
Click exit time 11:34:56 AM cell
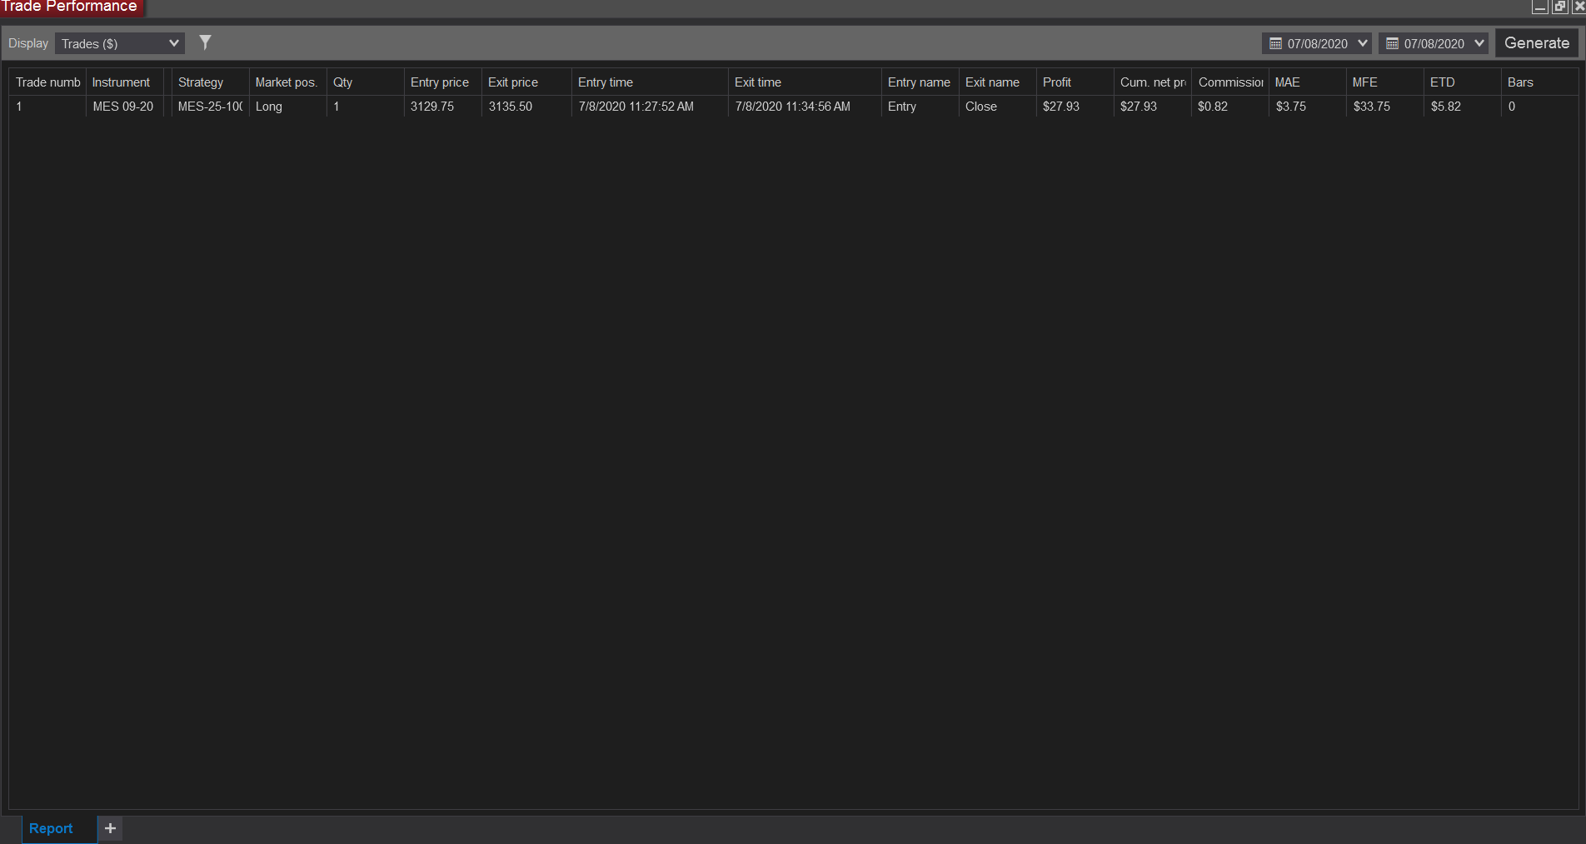(x=805, y=107)
